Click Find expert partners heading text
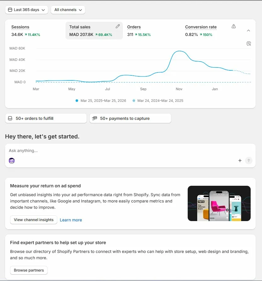The image size is (262, 281). point(58,243)
